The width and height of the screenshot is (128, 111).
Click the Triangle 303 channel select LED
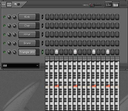(x=43, y=52)
